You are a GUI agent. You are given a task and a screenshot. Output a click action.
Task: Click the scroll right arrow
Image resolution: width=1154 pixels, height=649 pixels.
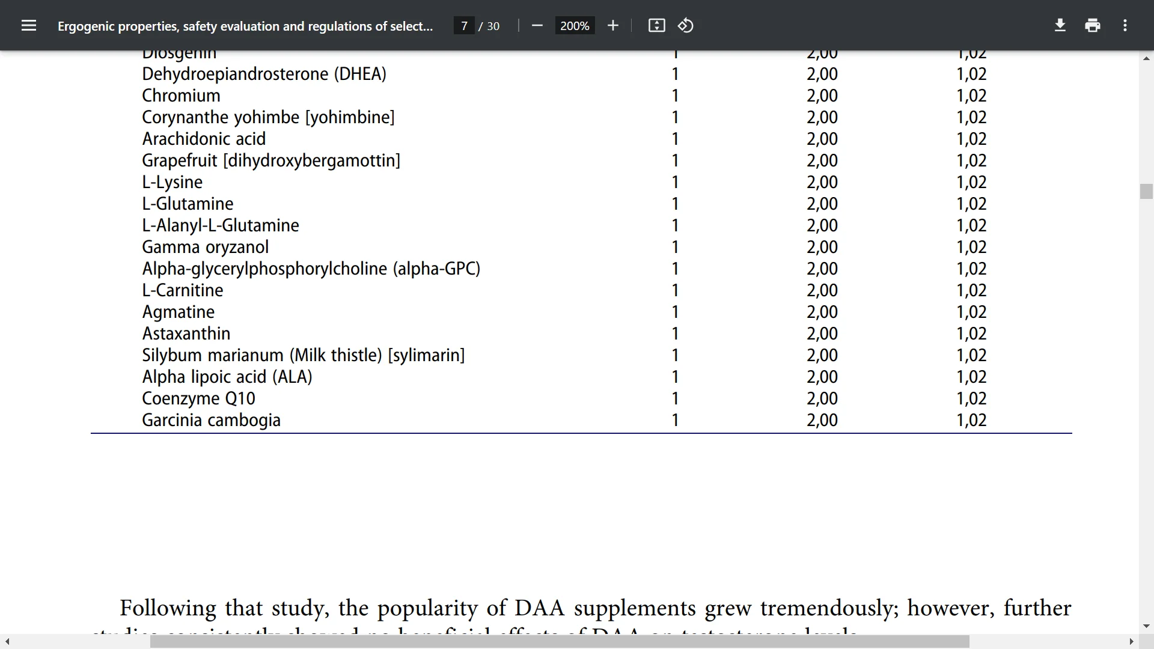coord(1132,642)
